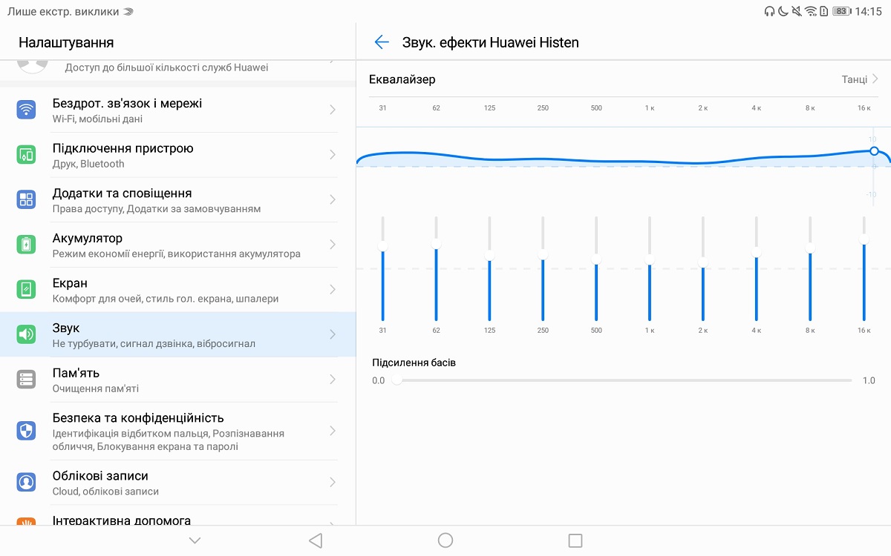Click the 4 к equalizer slider handle
891x556 pixels.
(757, 252)
